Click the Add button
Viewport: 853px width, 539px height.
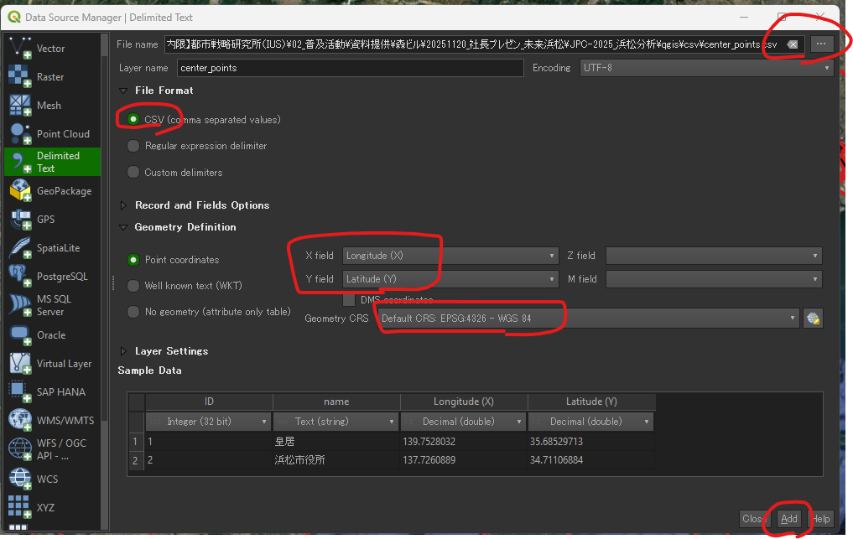(x=788, y=519)
